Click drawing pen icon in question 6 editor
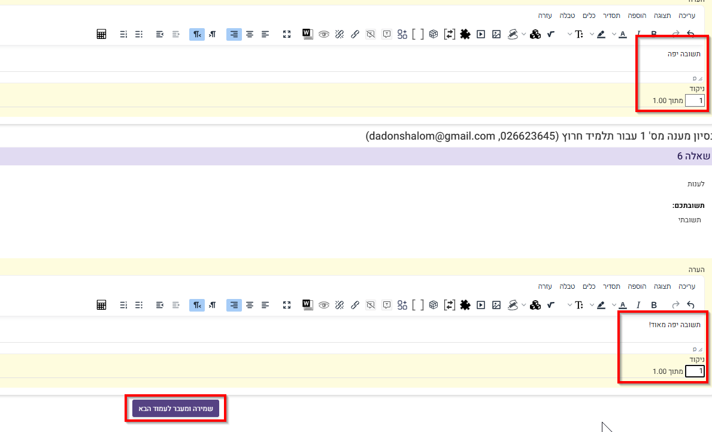Screen dimensions: 712x432 tap(513, 305)
